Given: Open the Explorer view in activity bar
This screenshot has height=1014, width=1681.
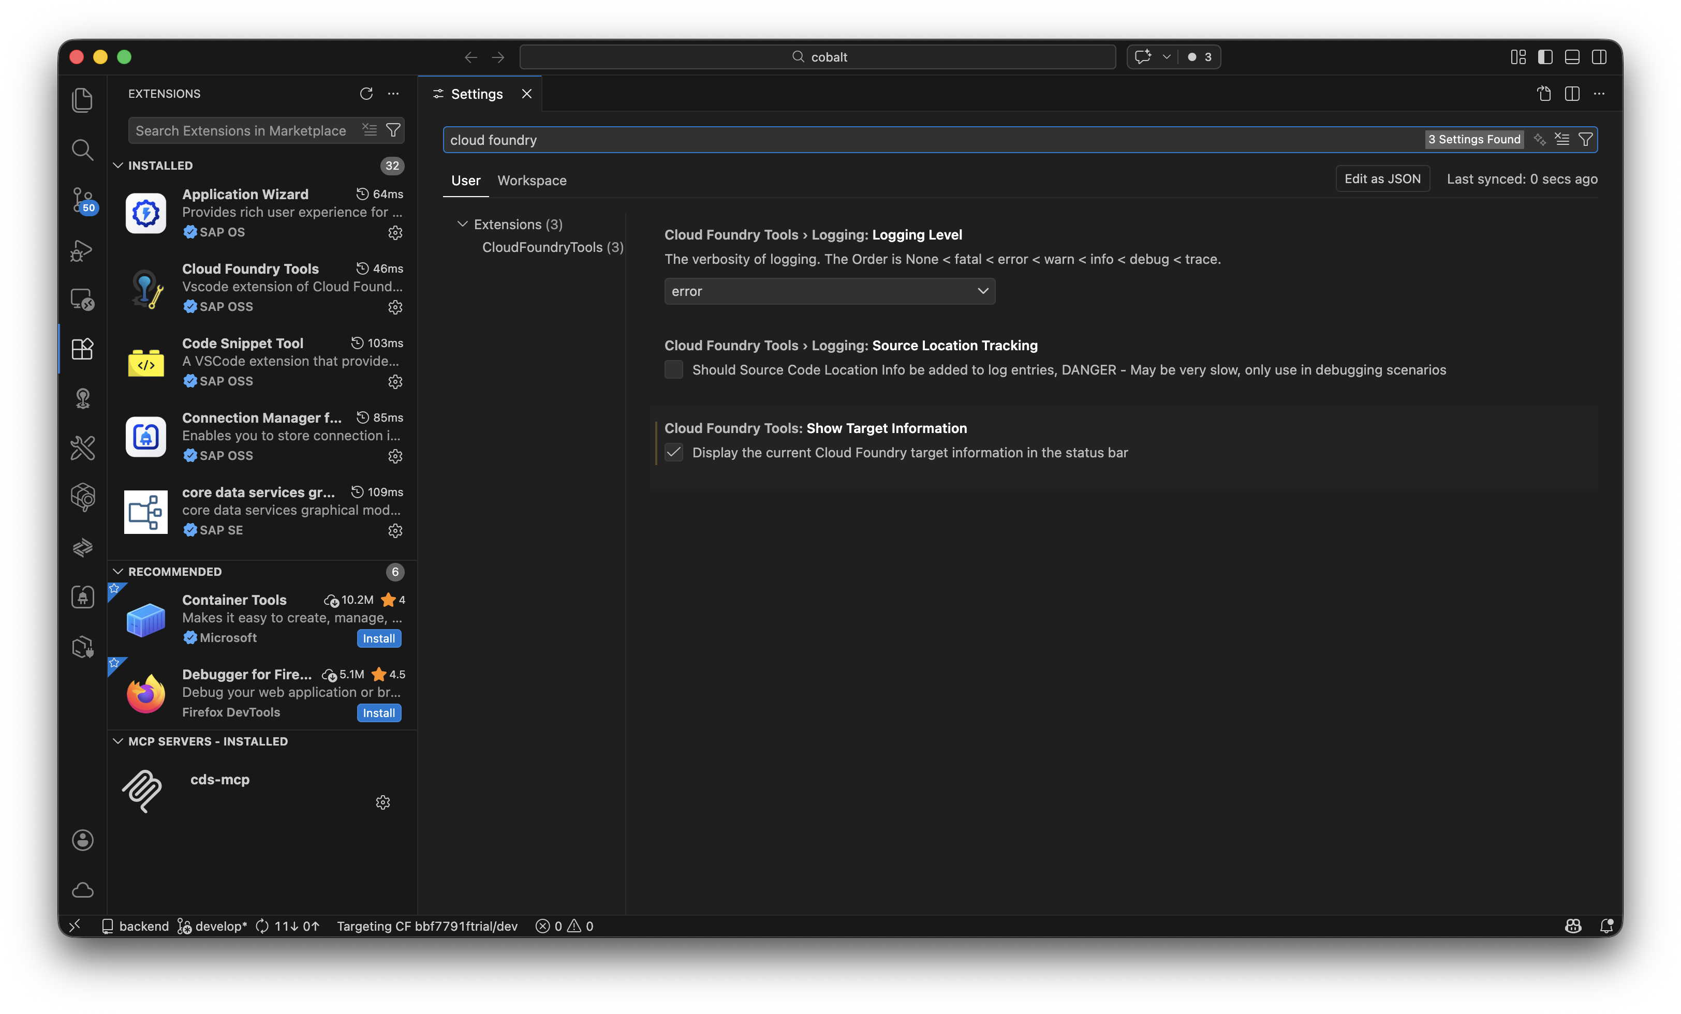Looking at the screenshot, I should 83,100.
